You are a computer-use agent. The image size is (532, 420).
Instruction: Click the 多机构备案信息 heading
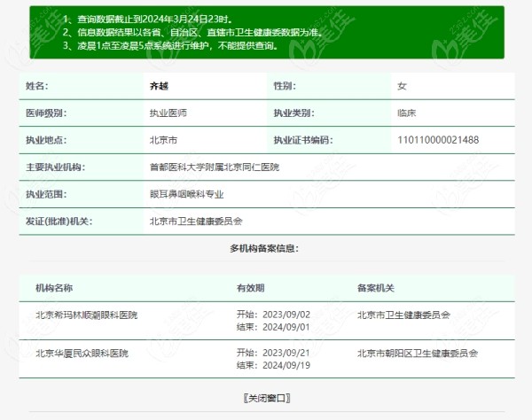(x=264, y=248)
